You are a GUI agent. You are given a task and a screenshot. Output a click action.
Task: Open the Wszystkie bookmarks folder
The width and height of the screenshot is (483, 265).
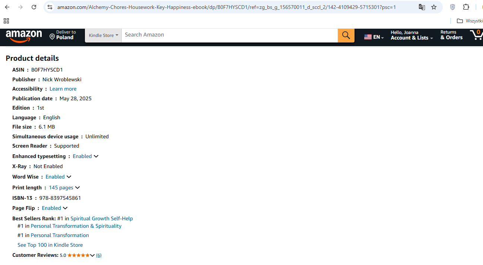pyautogui.click(x=470, y=21)
